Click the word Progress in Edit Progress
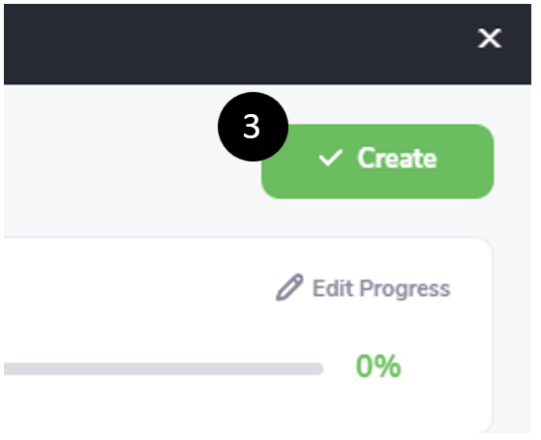Image resolution: width=541 pixels, height=440 pixels. (406, 289)
